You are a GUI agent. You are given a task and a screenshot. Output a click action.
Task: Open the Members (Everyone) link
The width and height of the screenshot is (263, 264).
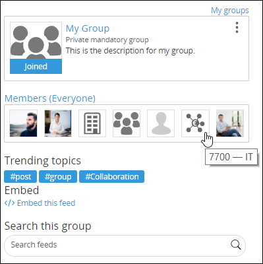tap(50, 98)
